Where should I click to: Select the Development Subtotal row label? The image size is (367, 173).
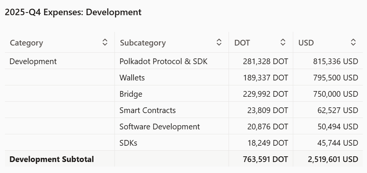click(x=51, y=159)
